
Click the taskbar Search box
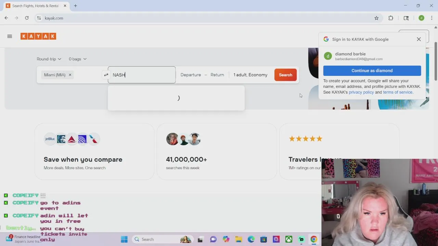(x=163, y=240)
